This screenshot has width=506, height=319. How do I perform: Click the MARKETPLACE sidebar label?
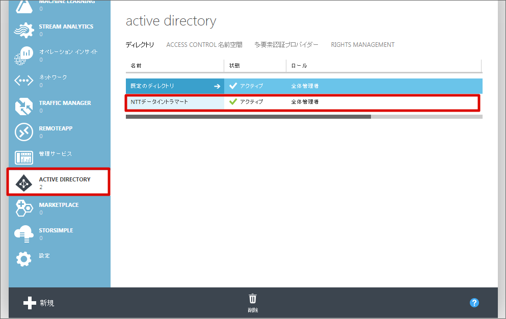[x=59, y=205]
